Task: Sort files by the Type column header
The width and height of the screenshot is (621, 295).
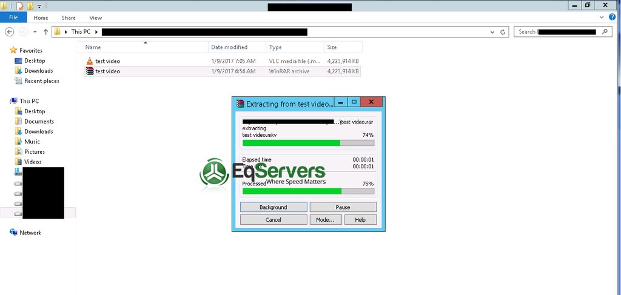Action: (x=295, y=47)
